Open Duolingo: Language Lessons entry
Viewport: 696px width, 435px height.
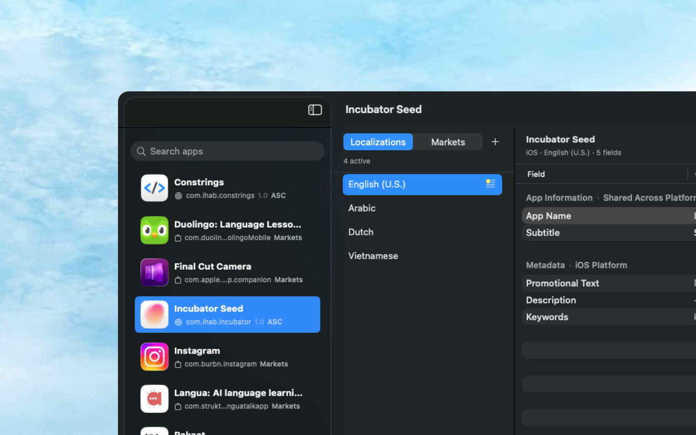(228, 230)
